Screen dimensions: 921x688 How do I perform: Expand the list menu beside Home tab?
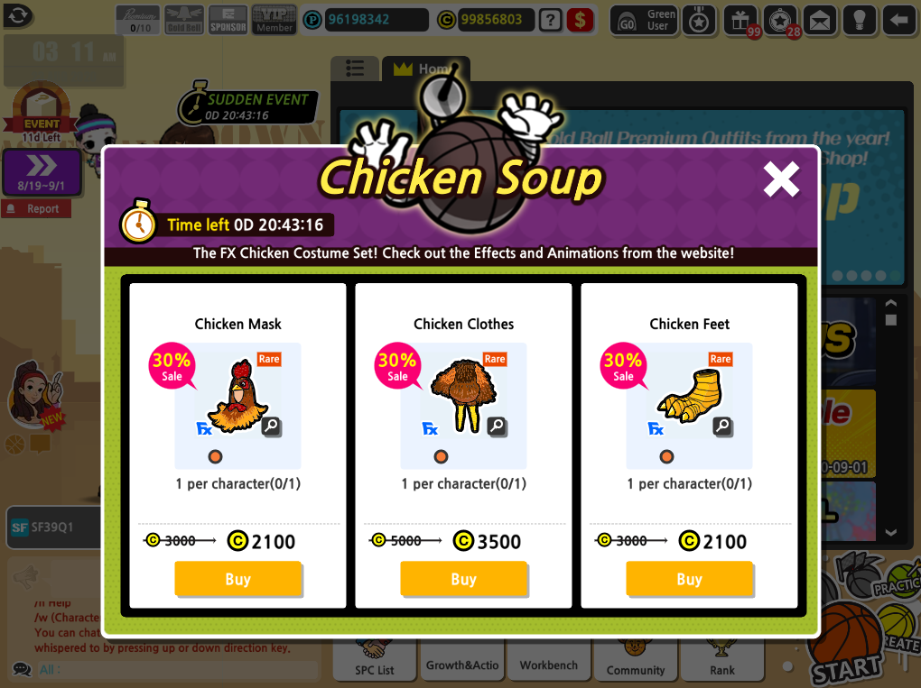(x=355, y=69)
